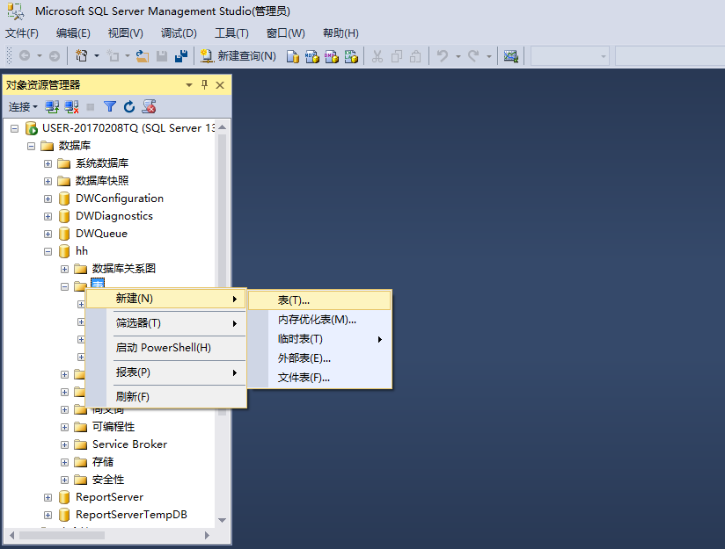Screen dimensions: 725x549
Task: Click the Cut scissors icon
Action: coord(377,56)
